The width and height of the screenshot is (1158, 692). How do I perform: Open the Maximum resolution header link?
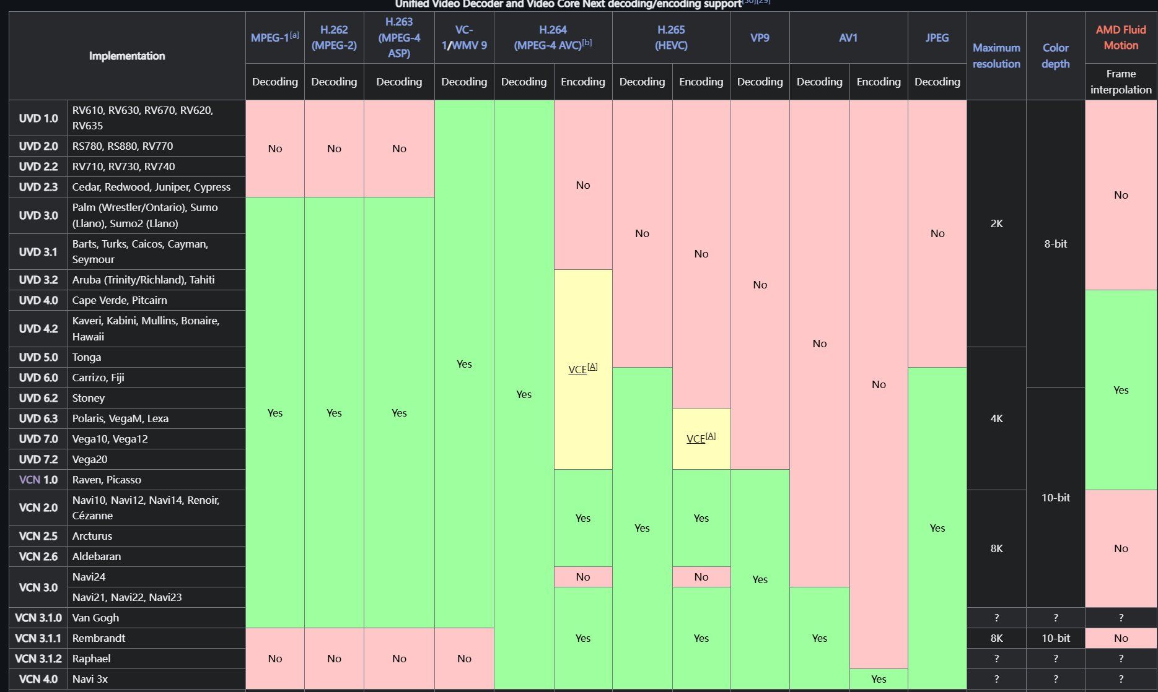point(996,56)
